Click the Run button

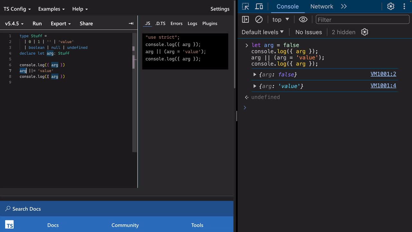(x=37, y=24)
